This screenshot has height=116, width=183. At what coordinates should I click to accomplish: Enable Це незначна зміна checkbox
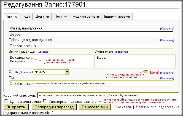(6, 101)
